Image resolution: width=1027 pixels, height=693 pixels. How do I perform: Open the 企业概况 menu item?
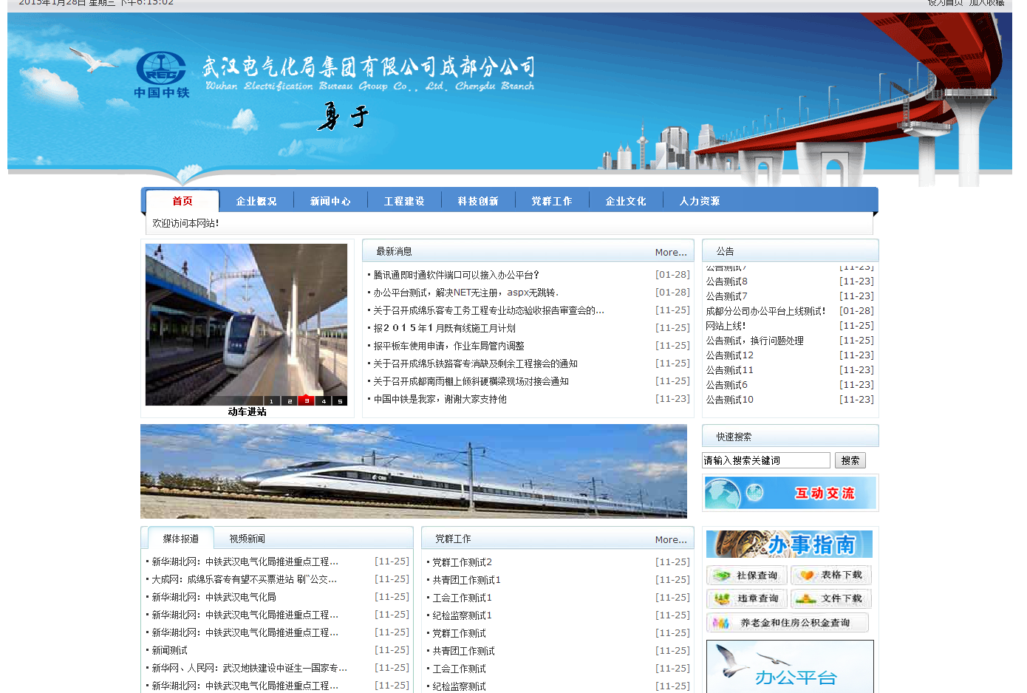tap(256, 201)
